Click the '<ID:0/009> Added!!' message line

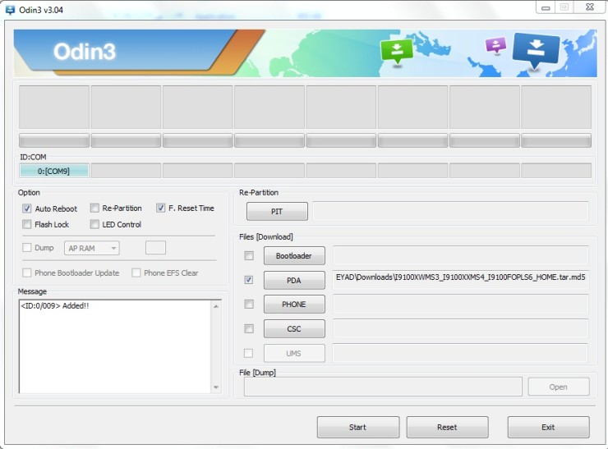(x=55, y=305)
